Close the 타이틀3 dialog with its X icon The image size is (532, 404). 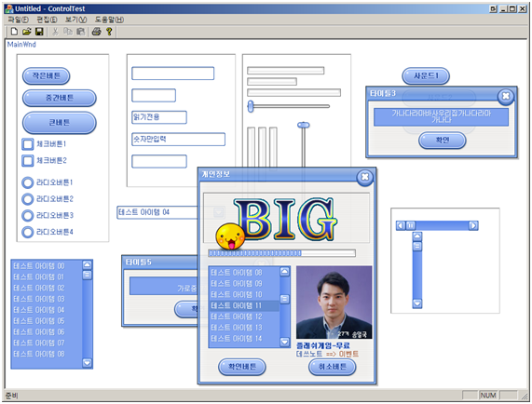point(506,96)
